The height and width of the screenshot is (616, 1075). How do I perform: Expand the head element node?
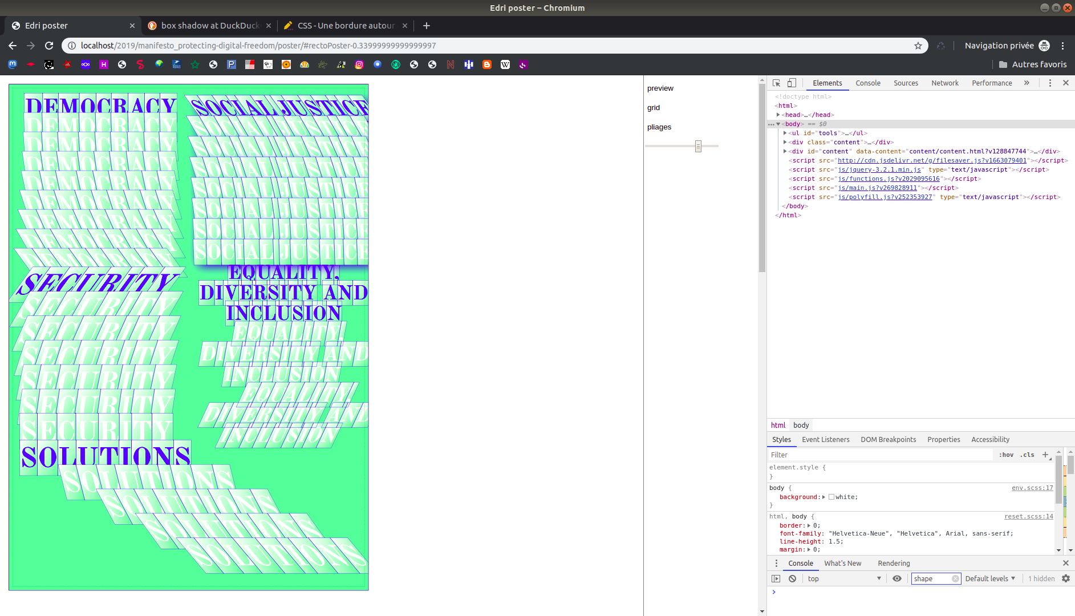(x=778, y=115)
